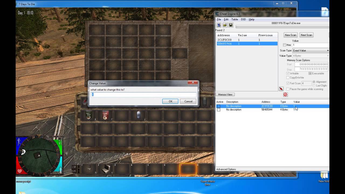The width and height of the screenshot is (345, 194).
Task: Open the Table menu
Action: tap(235, 19)
